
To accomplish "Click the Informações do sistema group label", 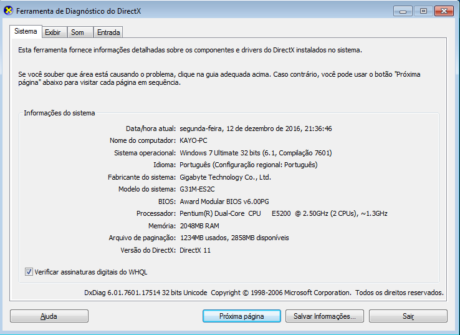I will point(59,113).
